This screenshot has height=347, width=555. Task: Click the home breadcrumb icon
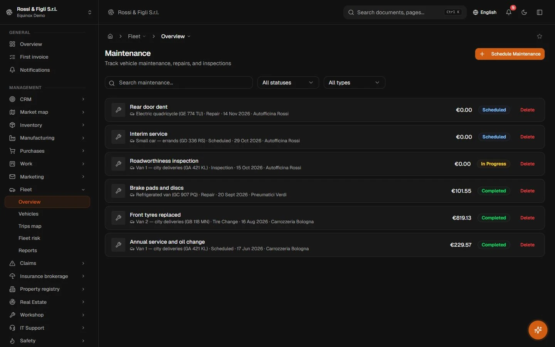110,36
